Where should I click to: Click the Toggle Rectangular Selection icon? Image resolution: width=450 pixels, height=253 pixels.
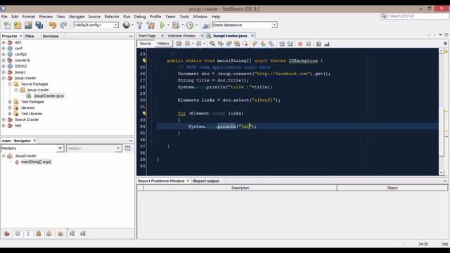245,44
